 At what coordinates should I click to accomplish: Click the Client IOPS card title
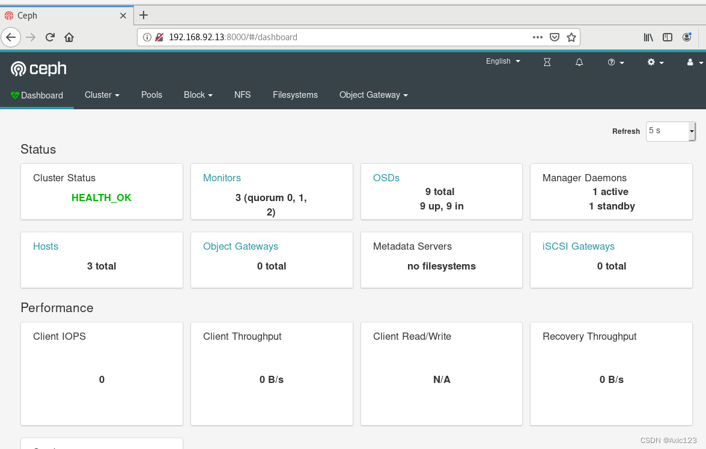pyautogui.click(x=59, y=336)
